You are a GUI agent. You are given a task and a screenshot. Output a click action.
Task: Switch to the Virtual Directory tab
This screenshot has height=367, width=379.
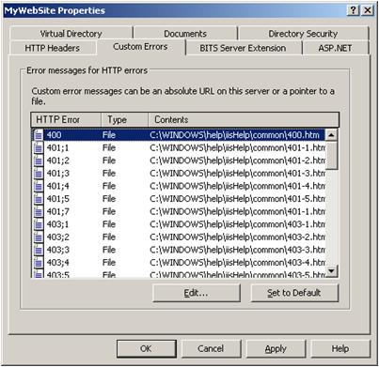pyautogui.click(x=71, y=34)
